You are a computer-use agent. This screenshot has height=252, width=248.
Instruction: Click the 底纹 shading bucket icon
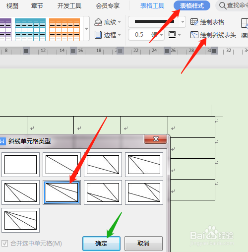point(98,22)
